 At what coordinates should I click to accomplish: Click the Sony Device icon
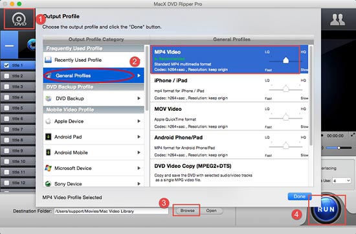click(x=48, y=183)
